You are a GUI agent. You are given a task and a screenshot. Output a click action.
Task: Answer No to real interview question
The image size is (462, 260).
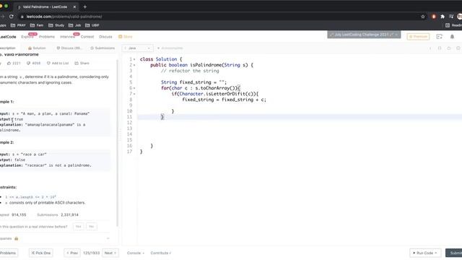click(92, 227)
